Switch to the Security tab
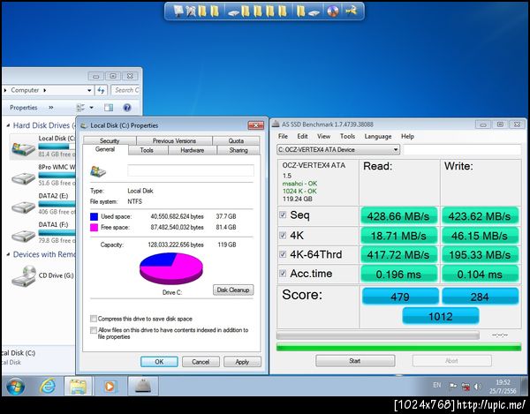The width and height of the screenshot is (530, 414). tap(110, 141)
